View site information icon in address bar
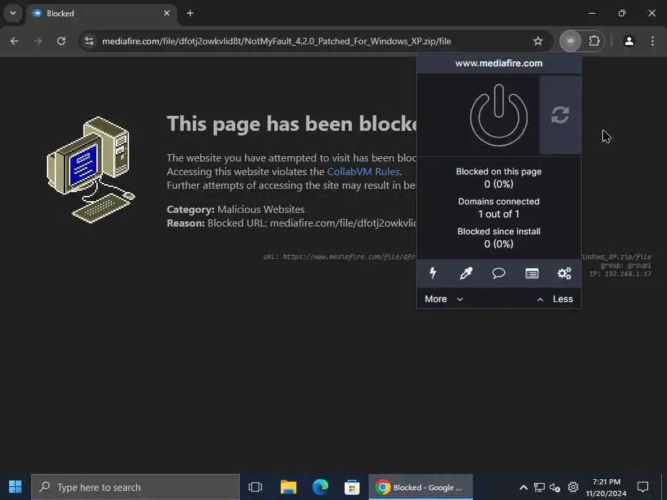The image size is (667, 500). click(x=89, y=41)
